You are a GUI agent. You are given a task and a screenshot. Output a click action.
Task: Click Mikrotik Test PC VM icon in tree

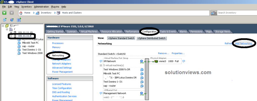[x=19, y=43]
